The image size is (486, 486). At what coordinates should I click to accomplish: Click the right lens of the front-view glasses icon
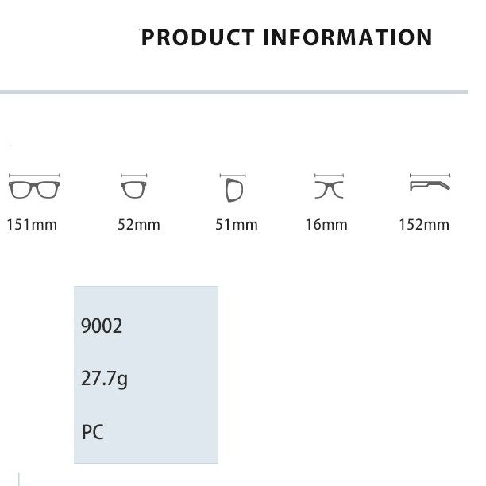pyautogui.click(x=48, y=189)
